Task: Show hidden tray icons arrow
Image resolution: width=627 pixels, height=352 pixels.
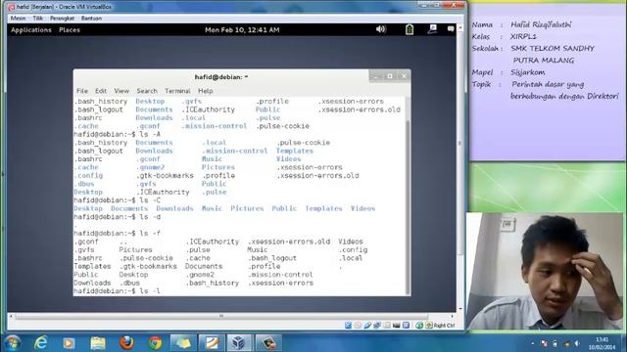Action: tap(533, 343)
